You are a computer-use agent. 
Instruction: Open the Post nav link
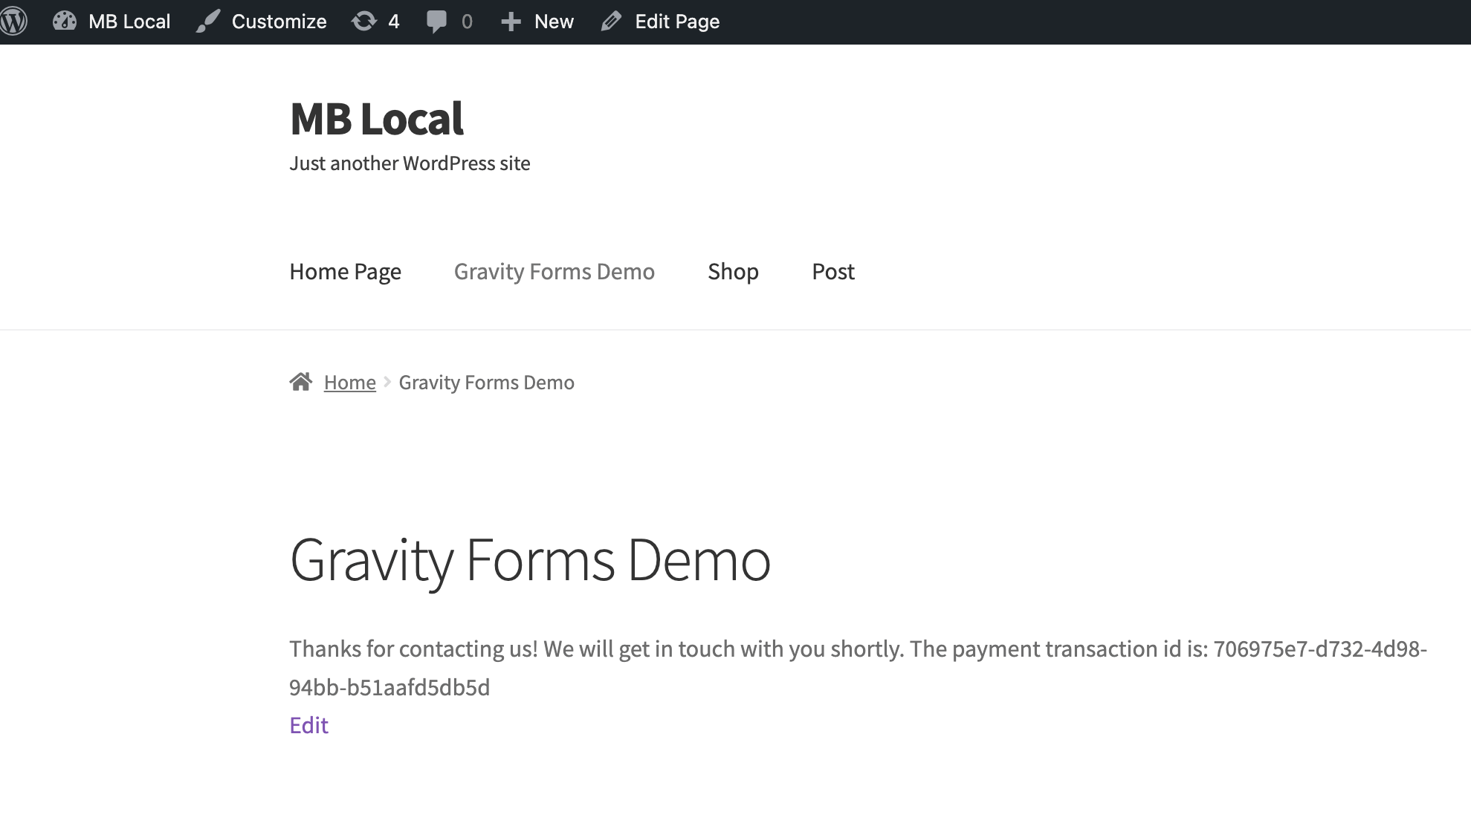[833, 272]
